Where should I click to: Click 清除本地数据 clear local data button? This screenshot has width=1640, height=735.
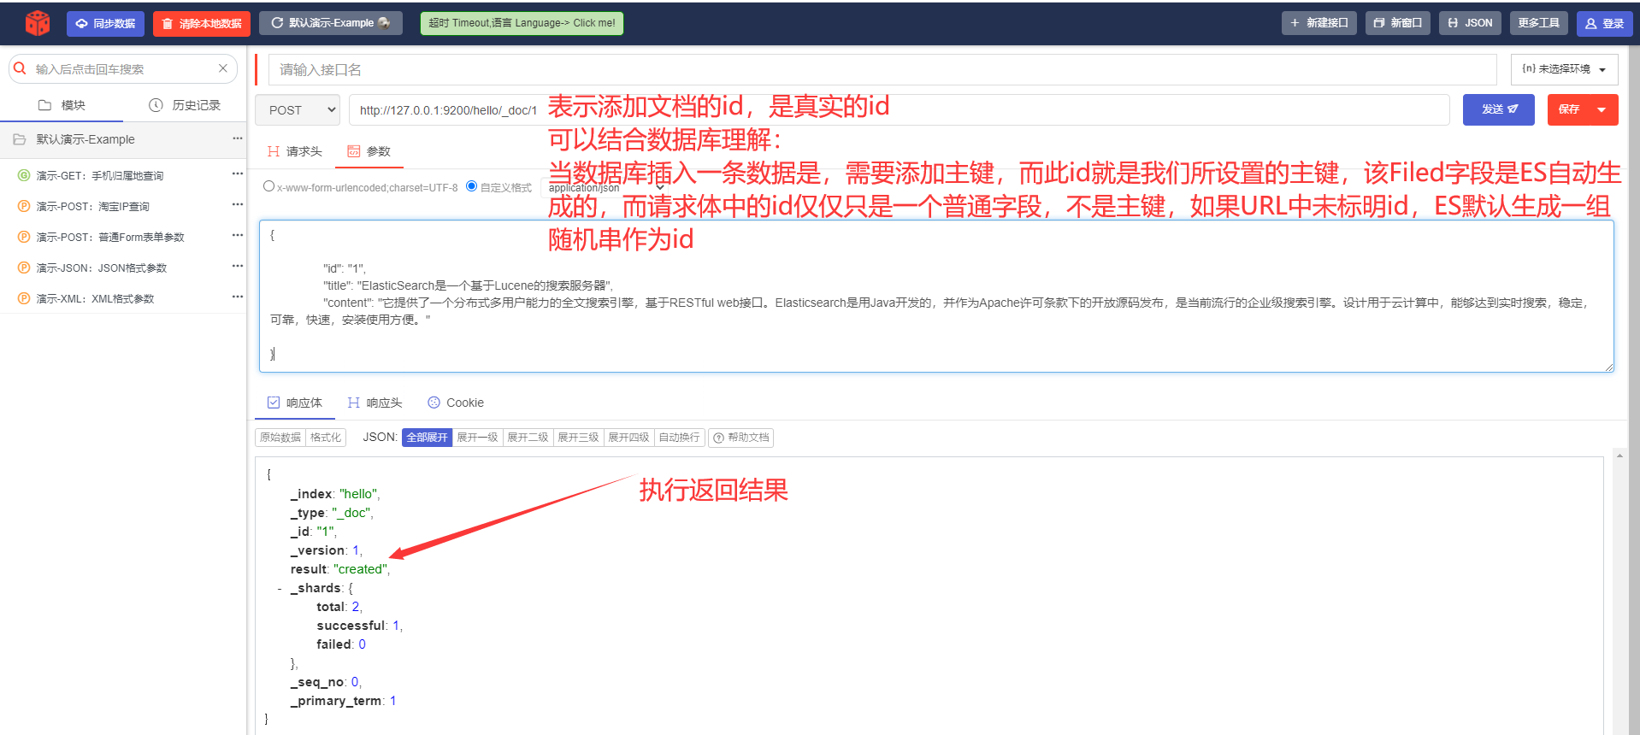[202, 24]
